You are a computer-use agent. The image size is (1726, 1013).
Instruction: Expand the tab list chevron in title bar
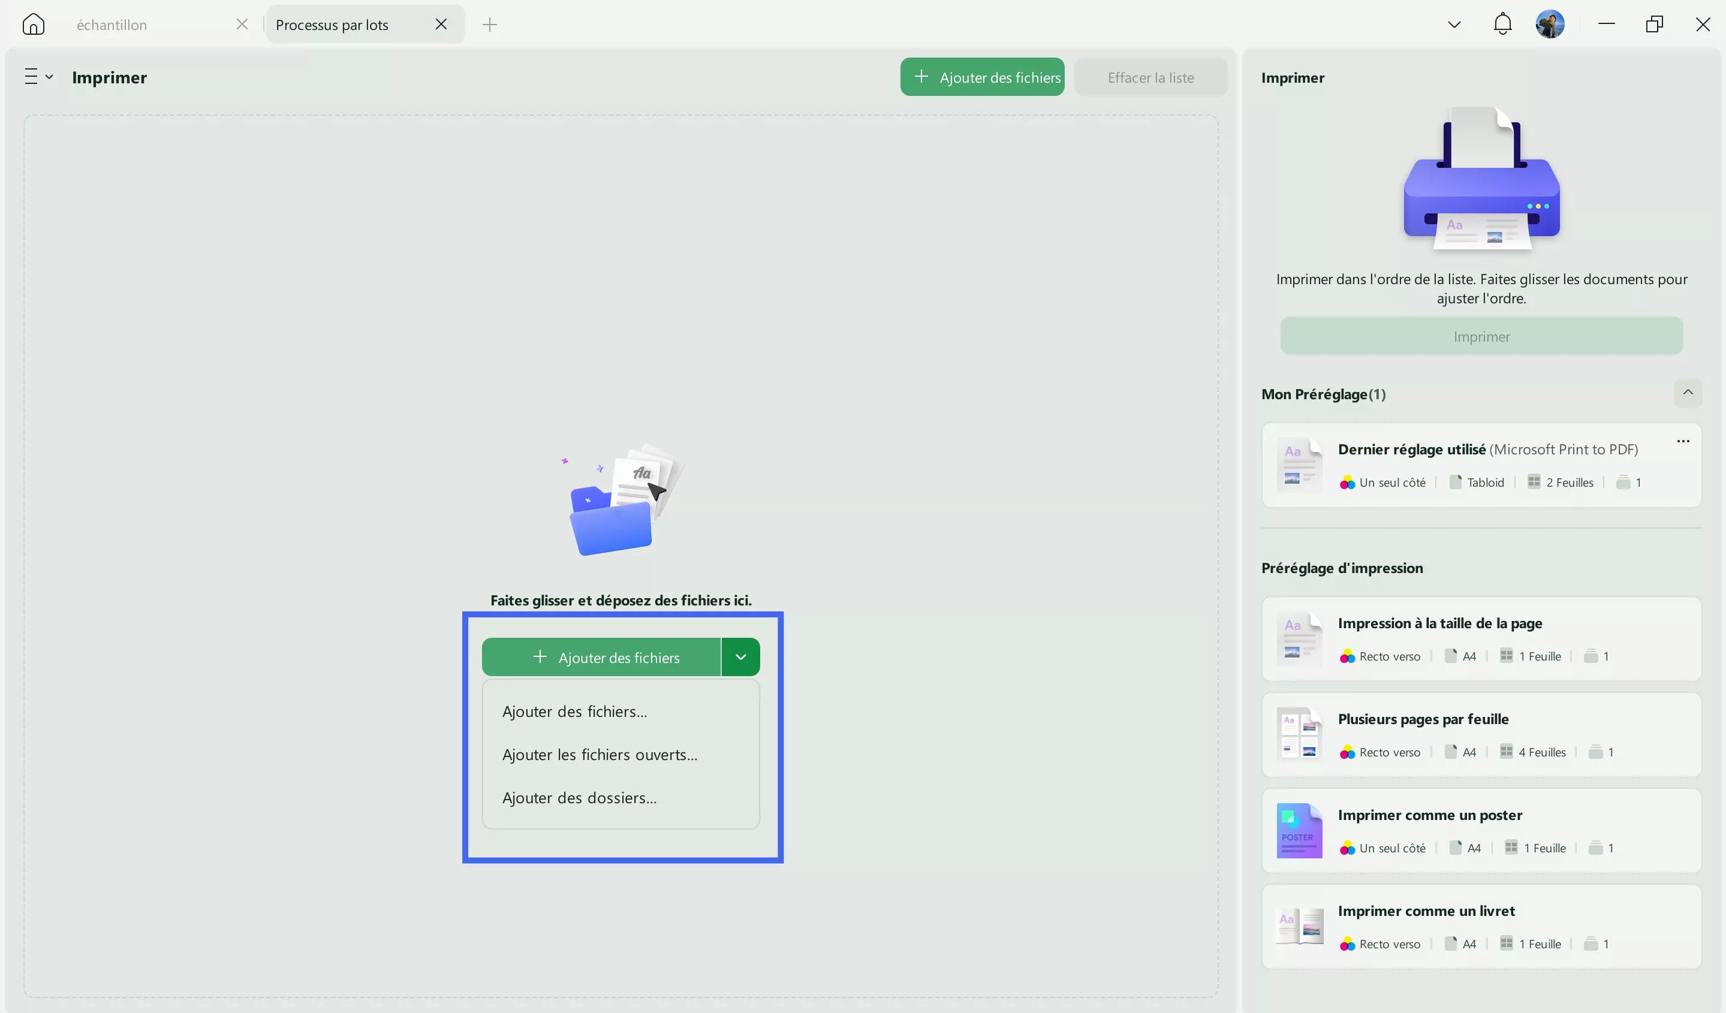click(x=1454, y=25)
